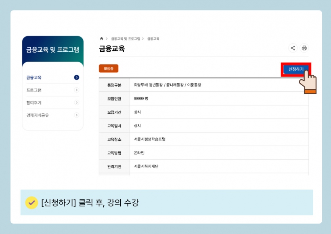The height and width of the screenshot is (234, 331).
Task: Go to 경제지식공유 in the sidebar menu
Action: click(x=38, y=115)
